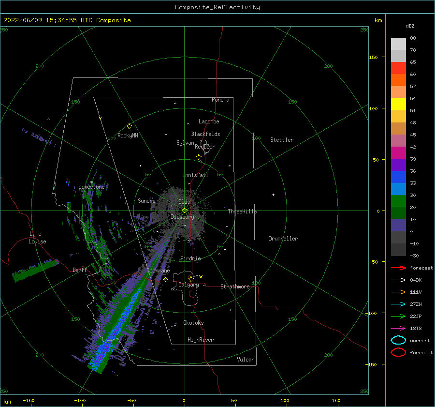This screenshot has height=407, width=435.
Task: Click the cyan current oval legend icon
Action: click(398, 340)
